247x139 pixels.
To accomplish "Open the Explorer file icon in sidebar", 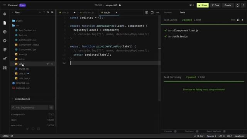I will tap(5, 23).
